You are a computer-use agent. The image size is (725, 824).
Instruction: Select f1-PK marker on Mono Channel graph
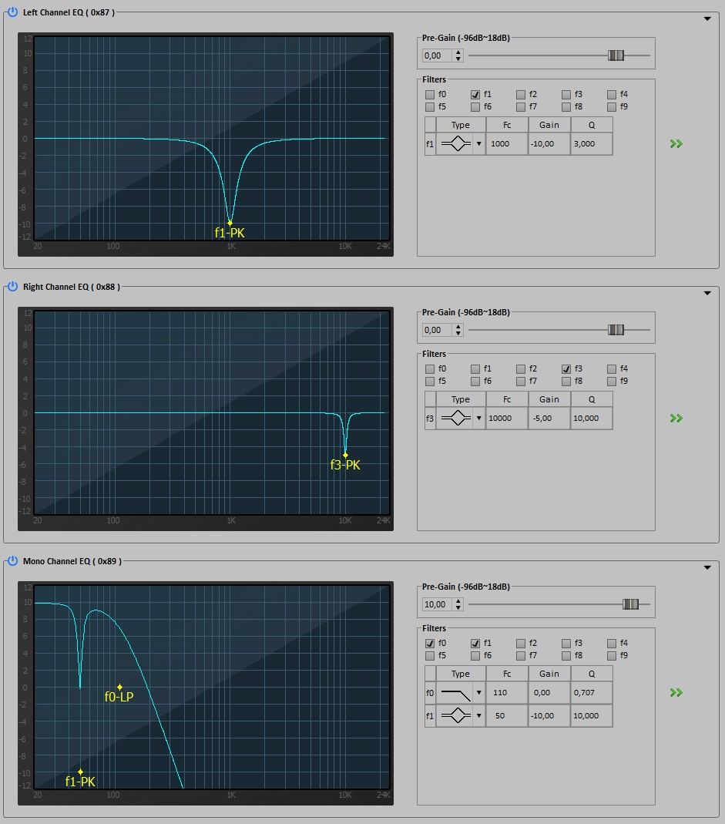[x=80, y=772]
